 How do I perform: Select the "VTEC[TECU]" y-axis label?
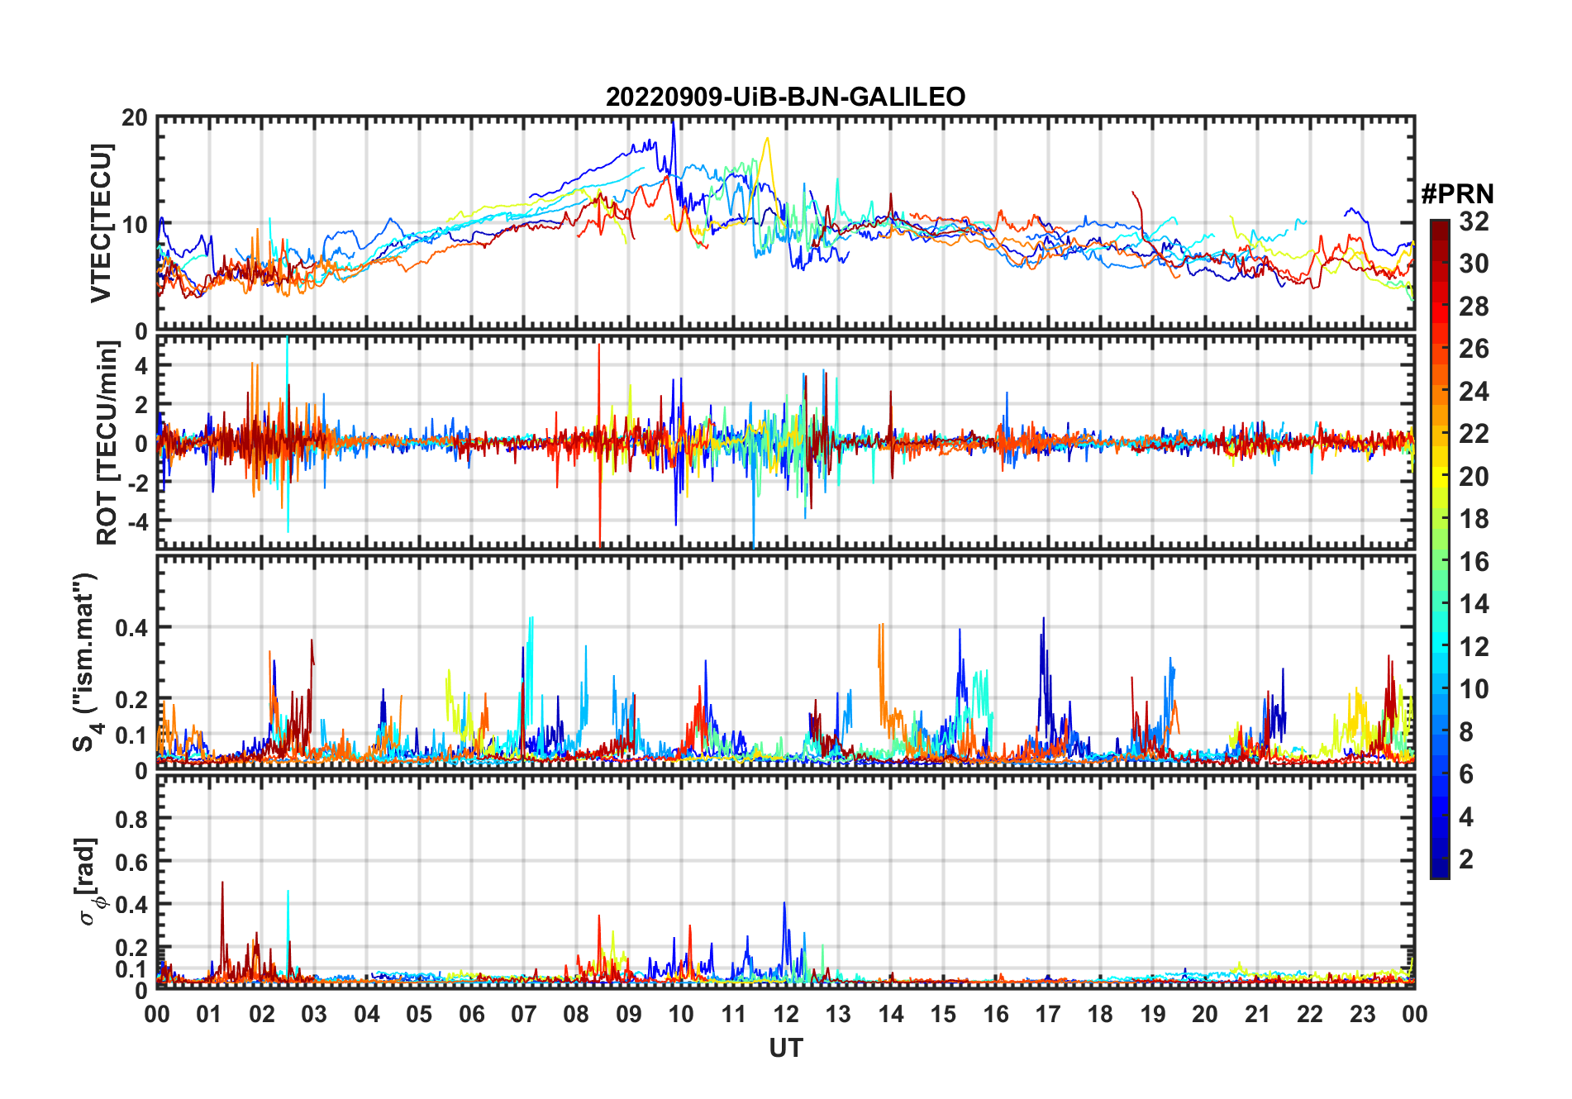click(101, 223)
